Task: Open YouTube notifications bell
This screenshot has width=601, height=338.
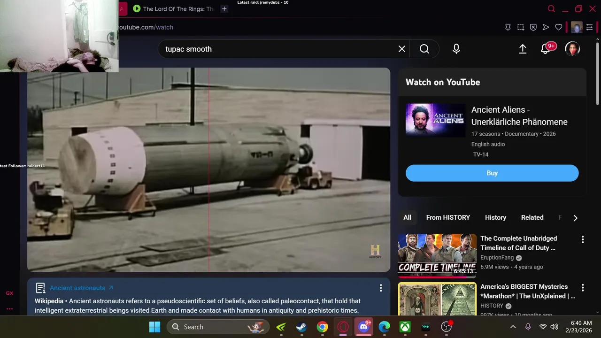Action: pos(546,49)
